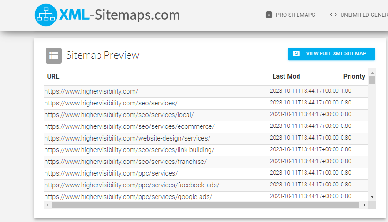The width and height of the screenshot is (388, 222).
Task: Click the Pro Sitemaps briefcase icon
Action: coord(269,15)
